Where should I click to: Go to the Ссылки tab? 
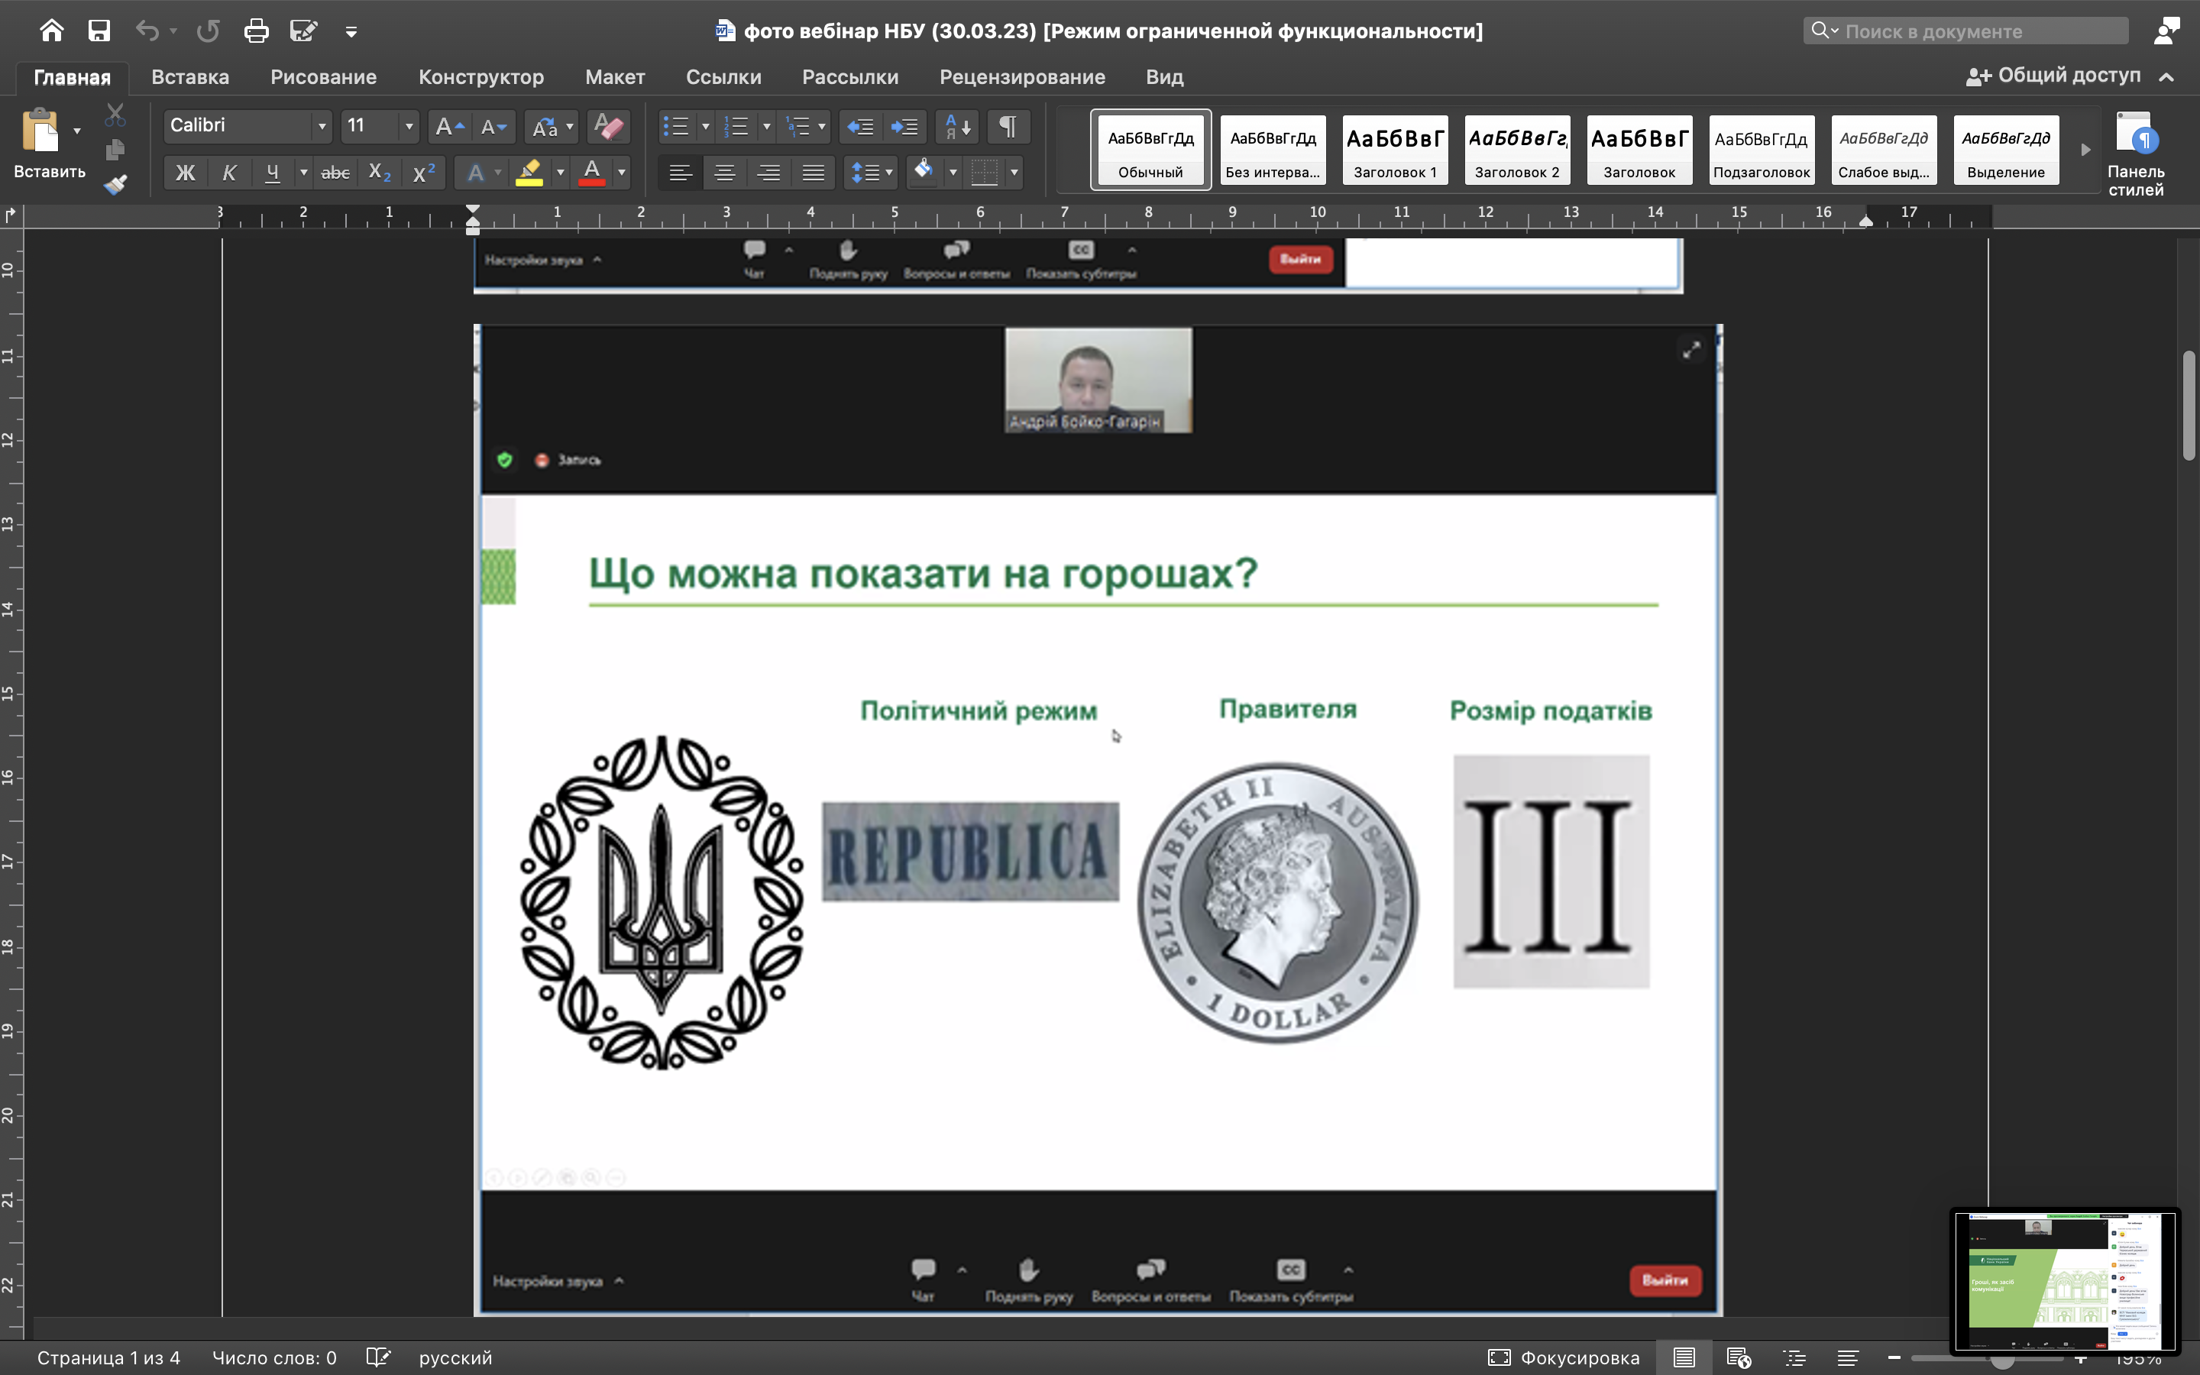[x=723, y=77]
